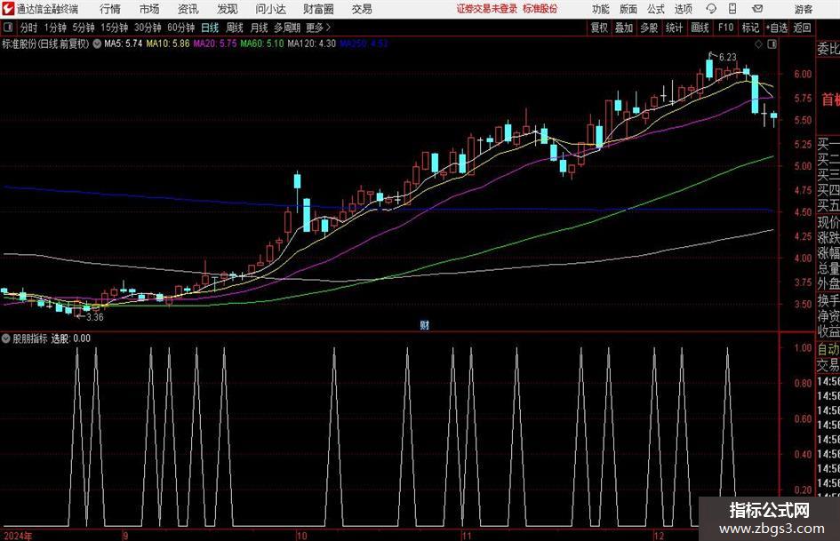This screenshot has width=840, height=541.
Task: Click the 游客 guest account label
Action: click(x=803, y=9)
